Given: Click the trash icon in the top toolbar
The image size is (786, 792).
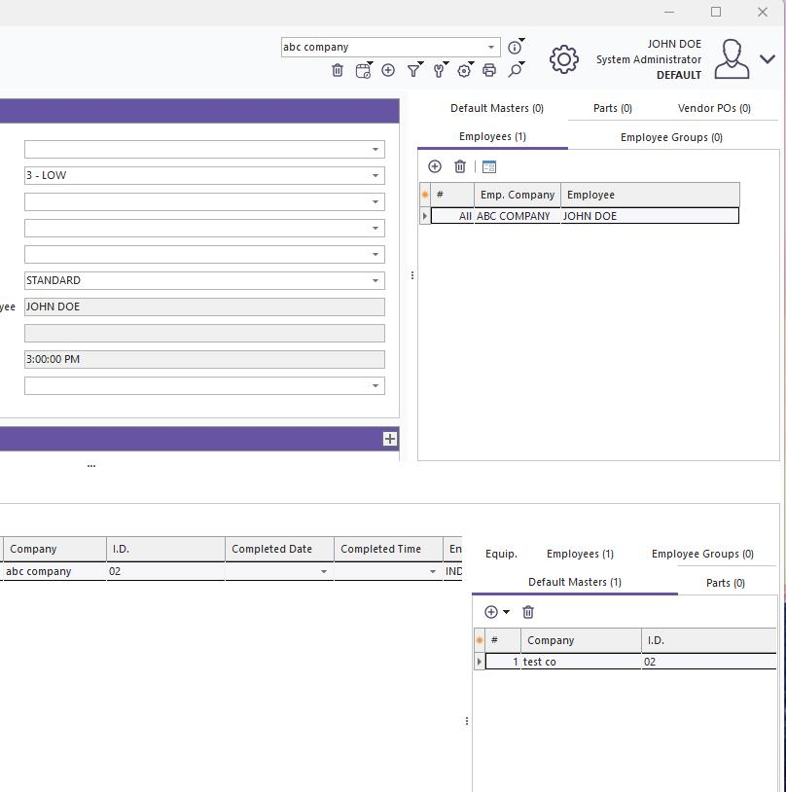Looking at the screenshot, I should (x=338, y=70).
